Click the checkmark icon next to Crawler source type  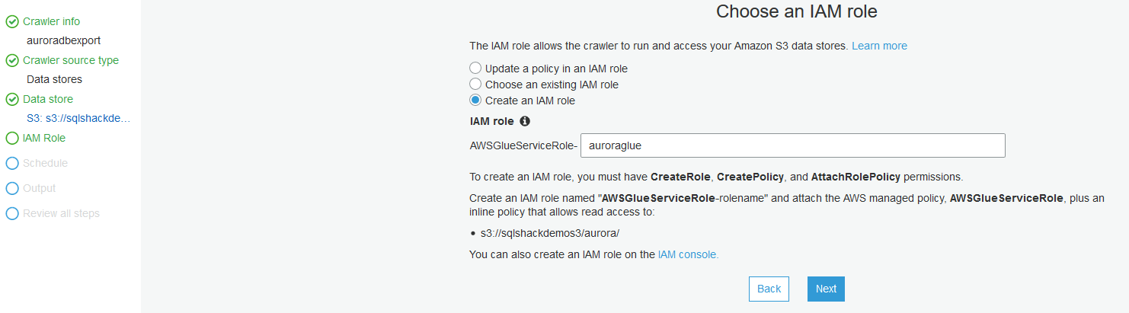click(x=12, y=61)
